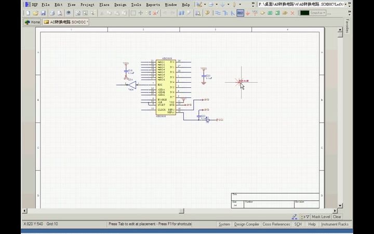
Task: Open the existing document folder icon
Action: [x=35, y=13]
